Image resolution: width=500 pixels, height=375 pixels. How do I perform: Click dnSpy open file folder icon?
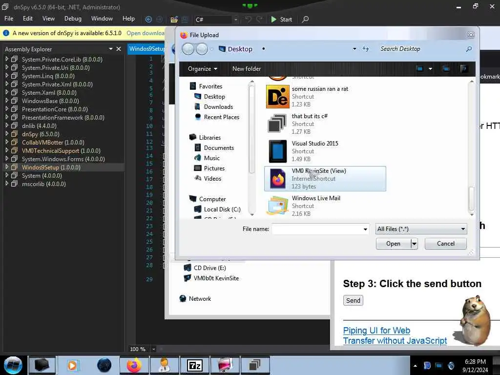pyautogui.click(x=174, y=20)
